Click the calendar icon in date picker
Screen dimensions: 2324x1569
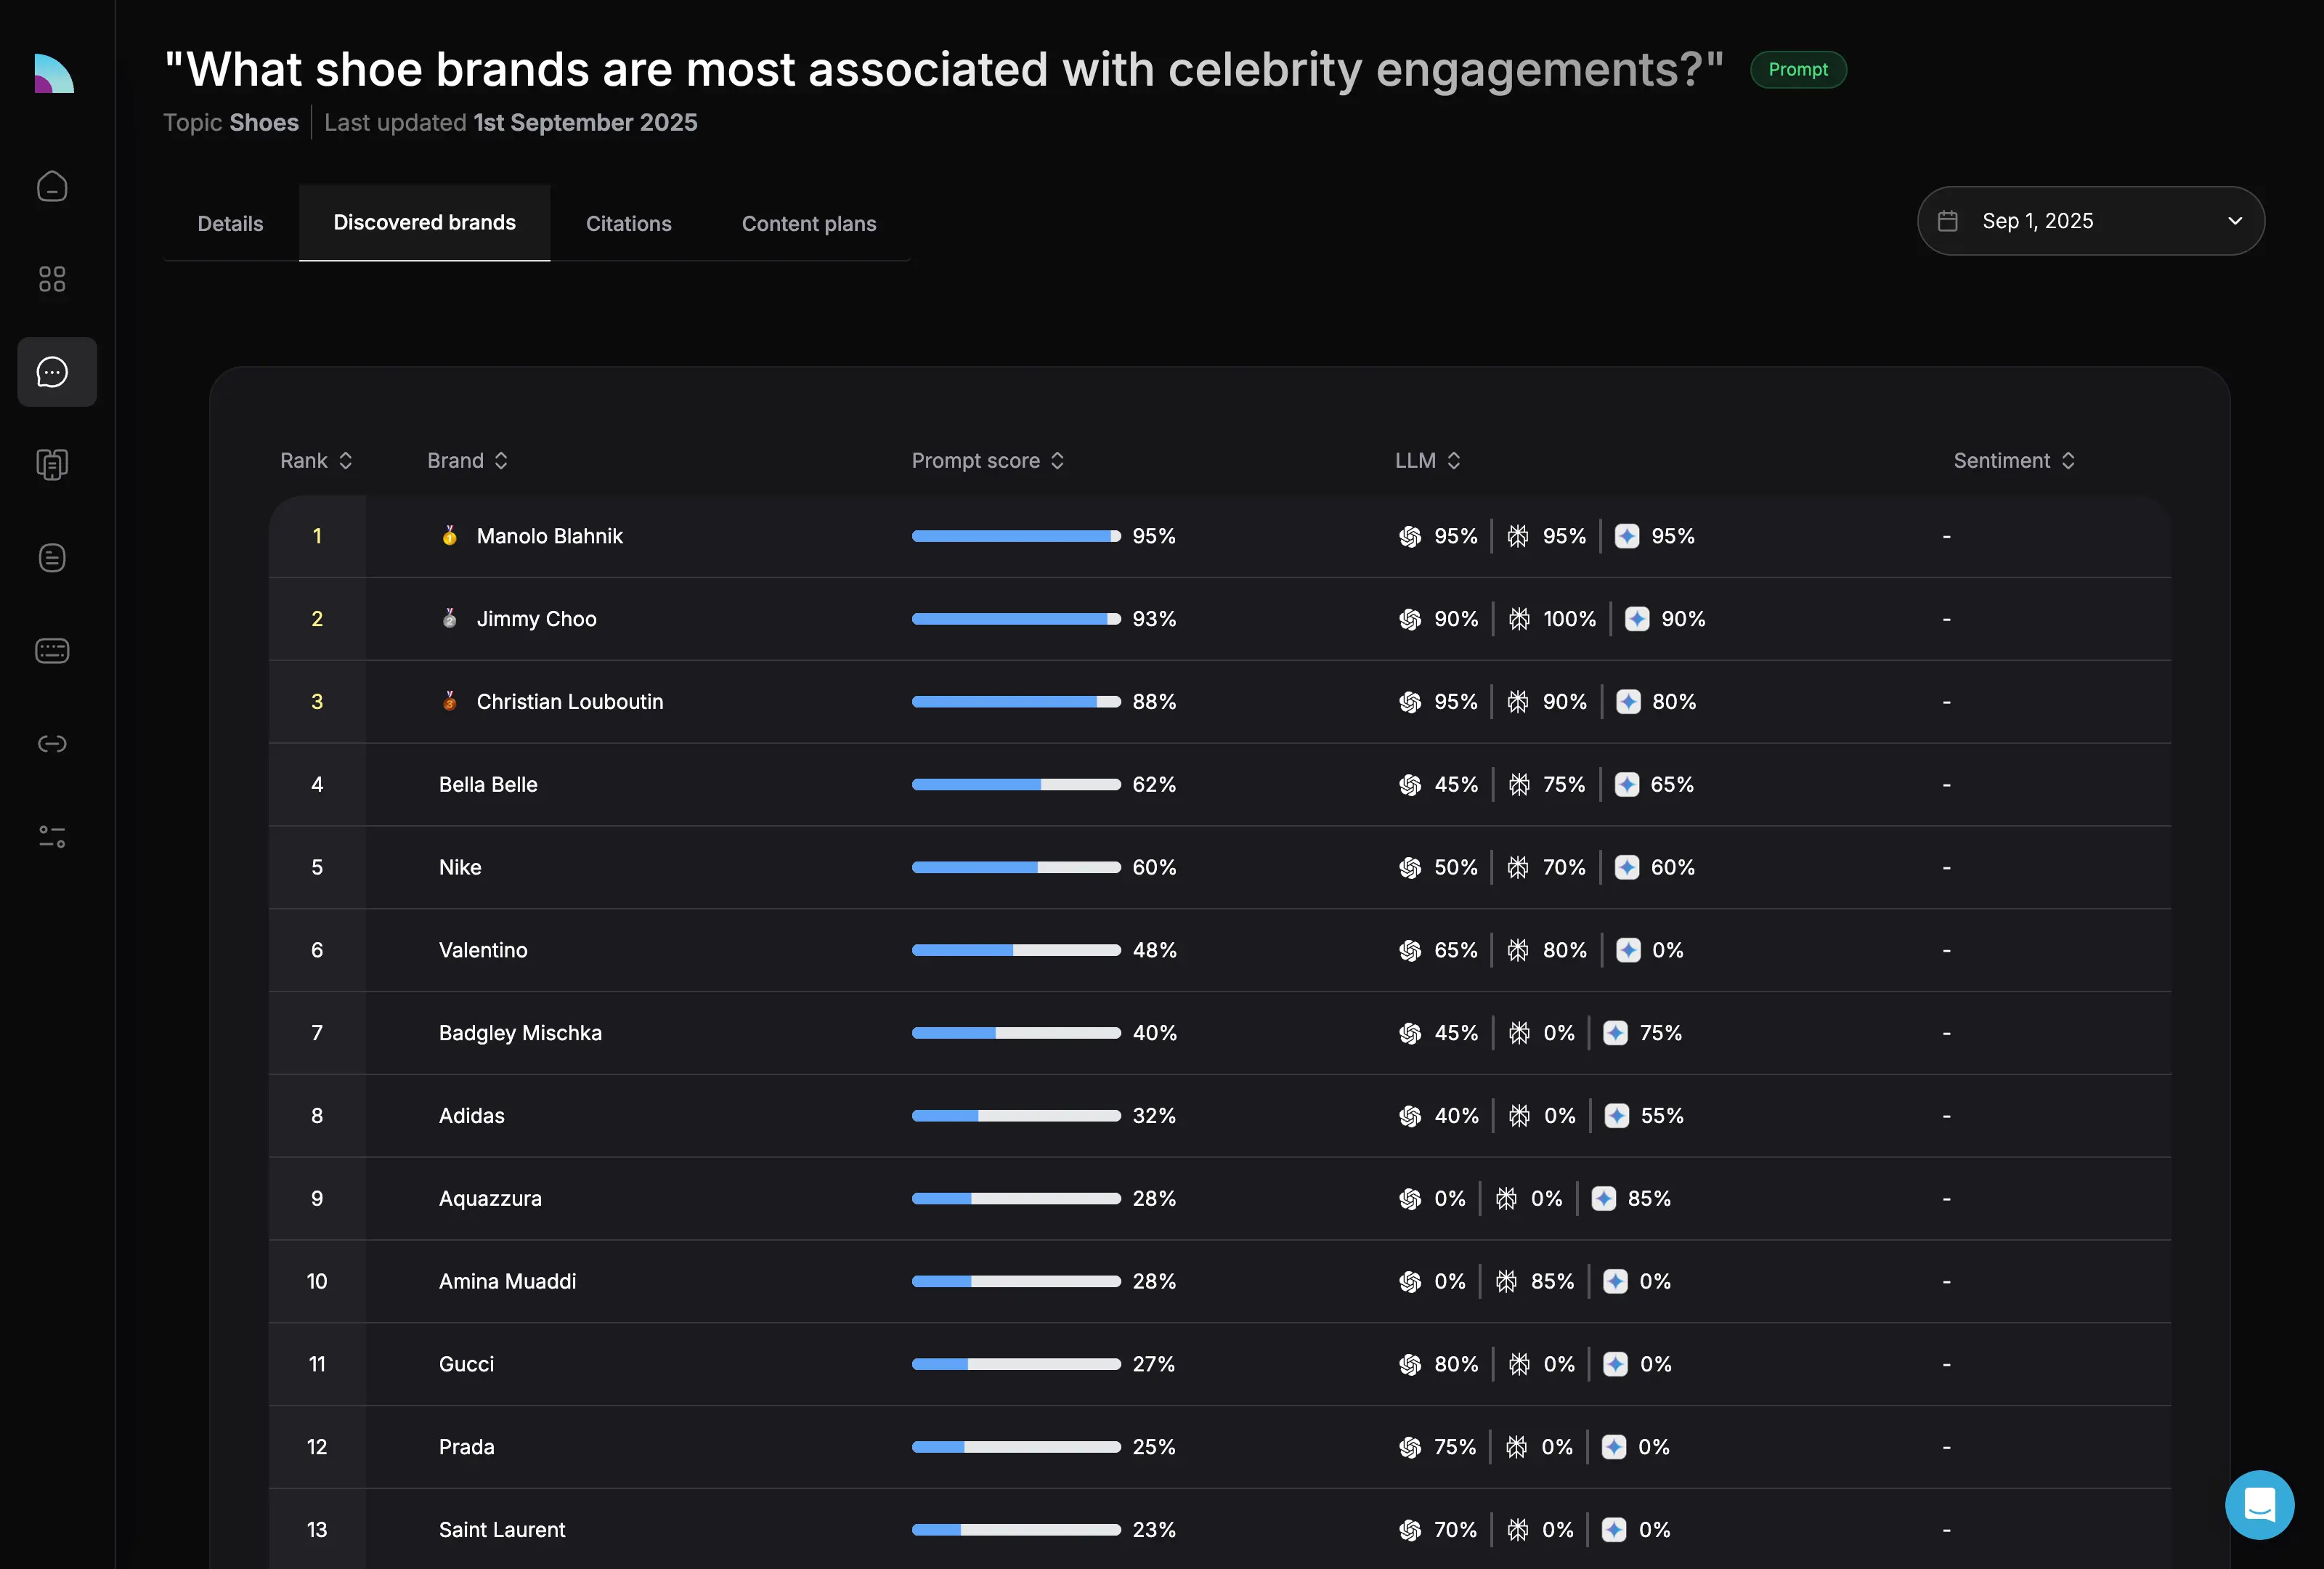click(1947, 221)
